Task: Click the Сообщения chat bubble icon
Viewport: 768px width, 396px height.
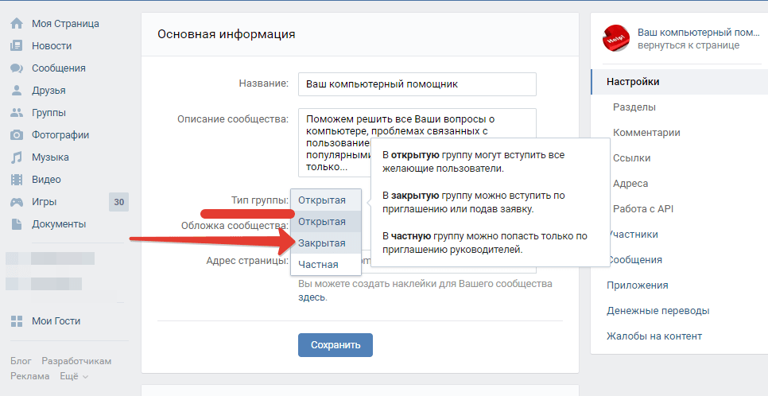Action: (x=16, y=68)
